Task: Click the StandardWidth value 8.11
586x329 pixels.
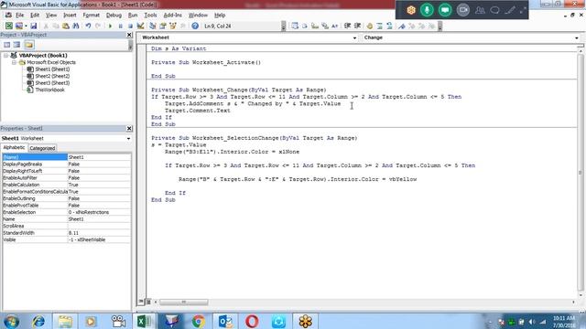Action: (99, 233)
